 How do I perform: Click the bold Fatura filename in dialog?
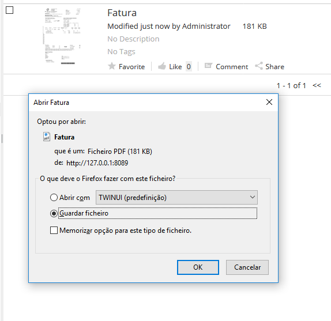pos(65,137)
